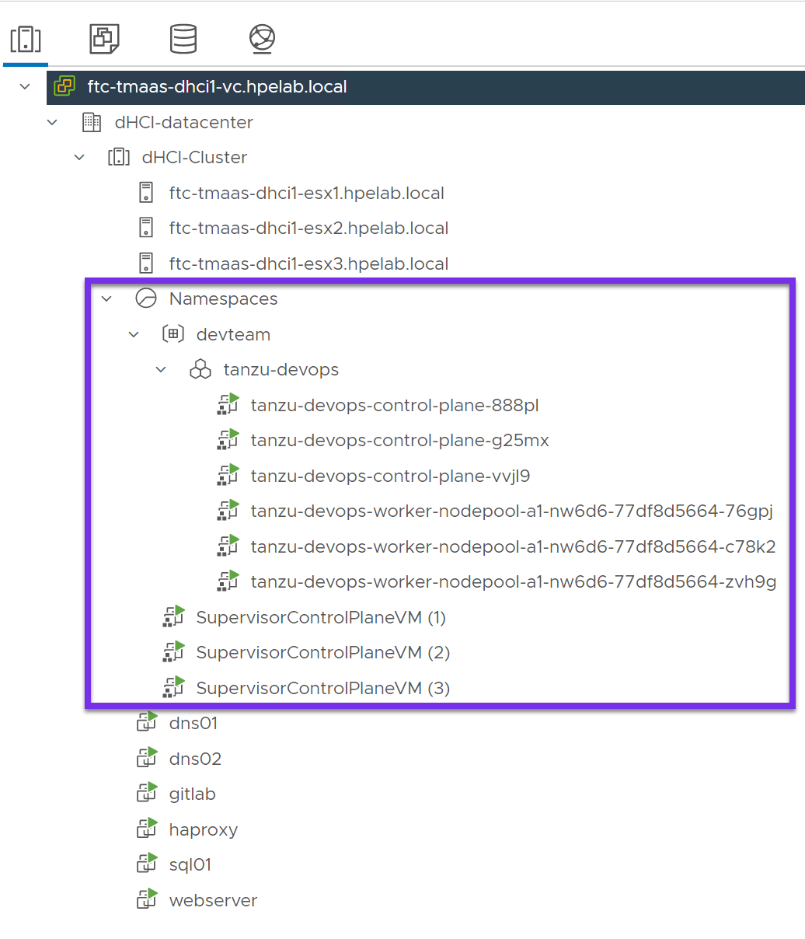Select the gitlab virtual machine

tap(192, 794)
